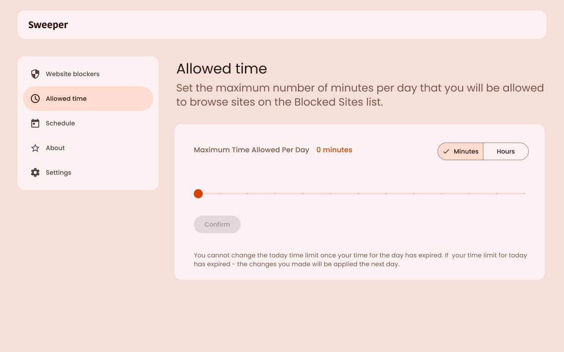The image size is (564, 352).
Task: Click the checkmark icon on Minutes
Action: [446, 151]
